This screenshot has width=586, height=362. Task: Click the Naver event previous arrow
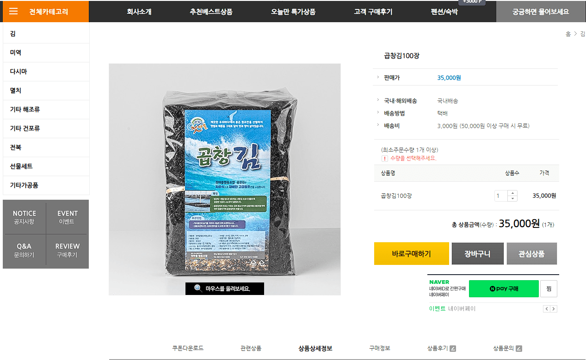pyautogui.click(x=546, y=309)
